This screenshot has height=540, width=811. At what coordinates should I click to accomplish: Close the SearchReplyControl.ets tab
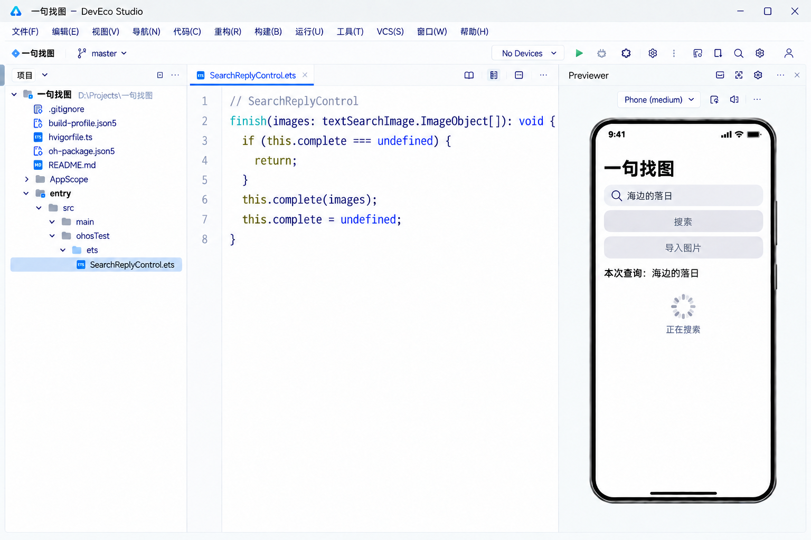(305, 75)
